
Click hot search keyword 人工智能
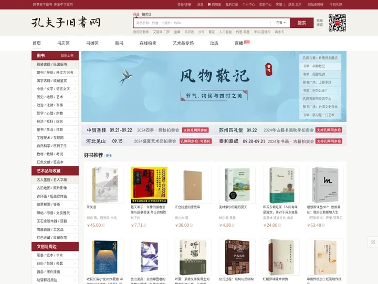click(x=225, y=32)
